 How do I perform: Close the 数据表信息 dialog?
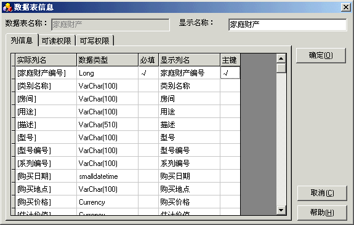[x=345, y=7]
